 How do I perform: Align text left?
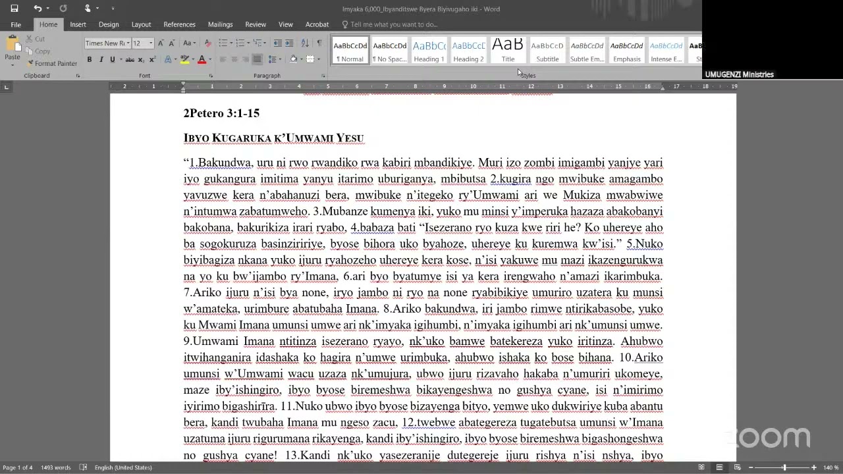223,60
